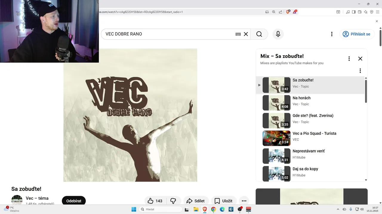382x214 pixels.
Task: Open the Brave Rewards triangle icon
Action: click(x=295, y=12)
